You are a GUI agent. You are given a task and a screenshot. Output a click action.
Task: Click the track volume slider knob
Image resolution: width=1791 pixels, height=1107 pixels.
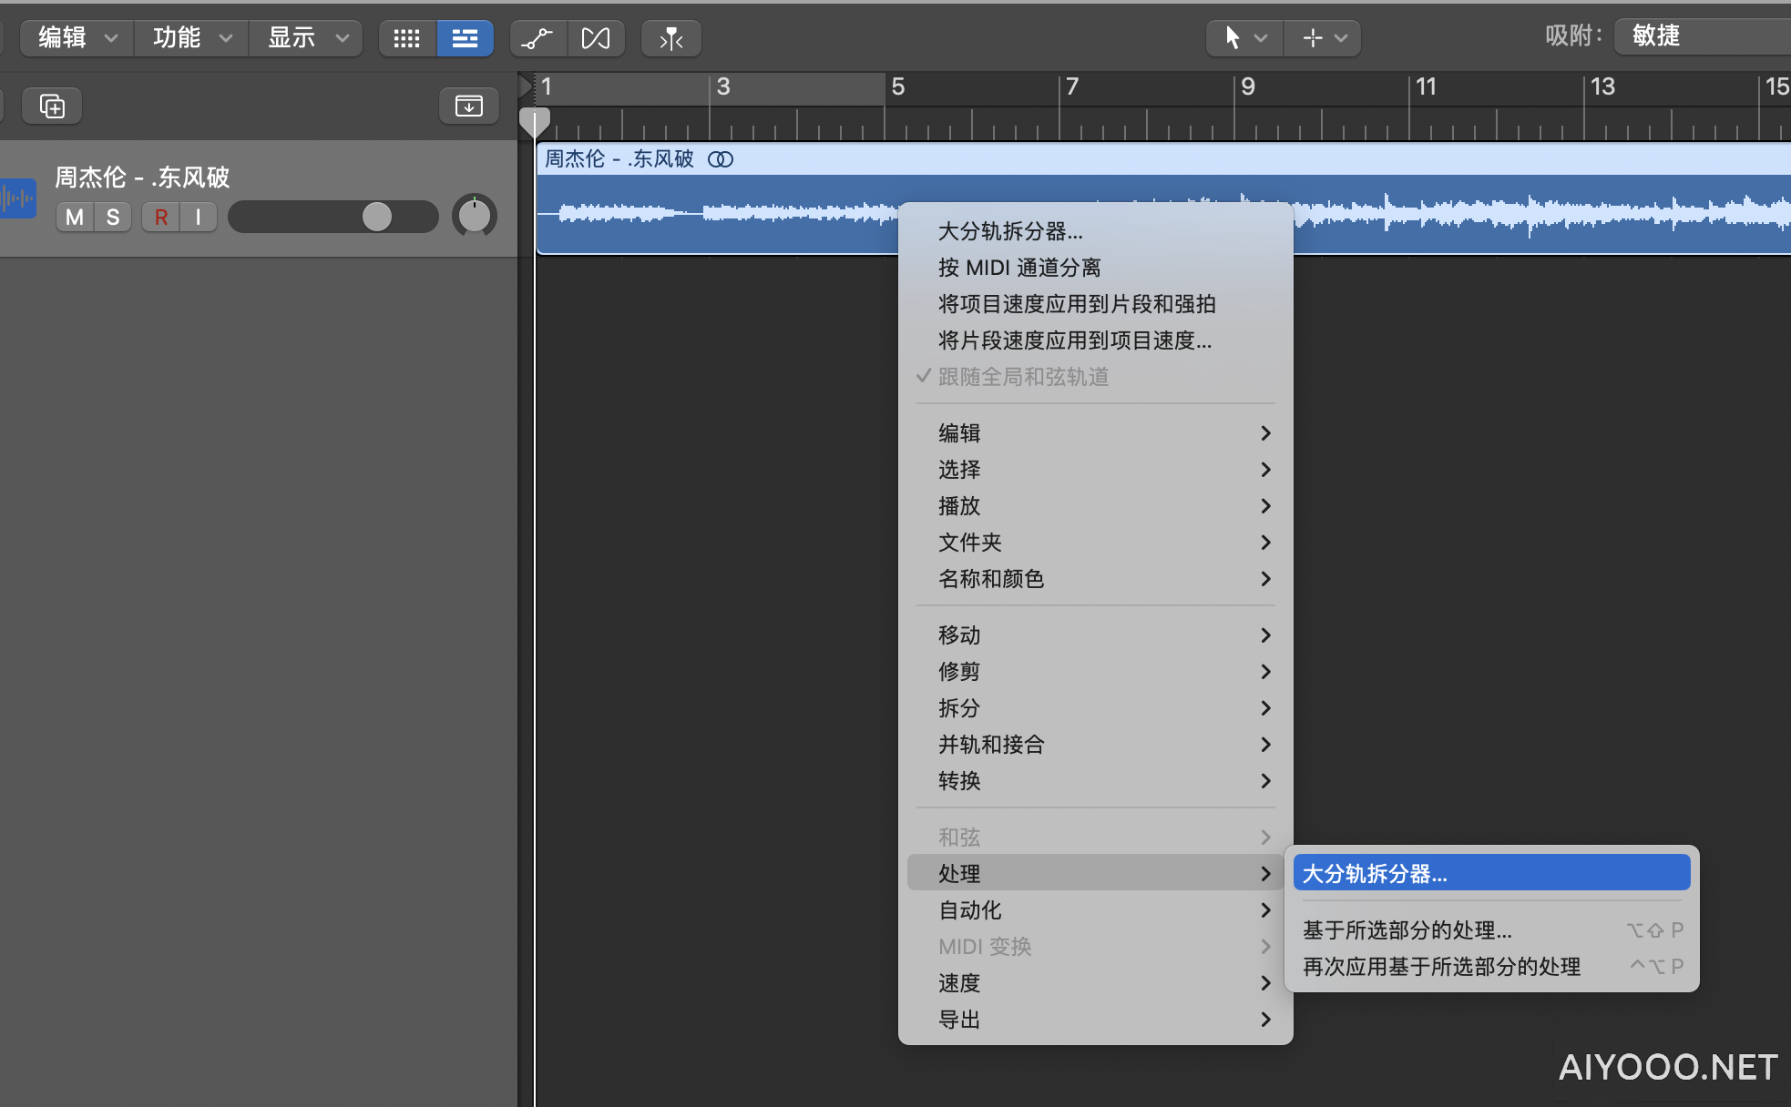click(377, 217)
